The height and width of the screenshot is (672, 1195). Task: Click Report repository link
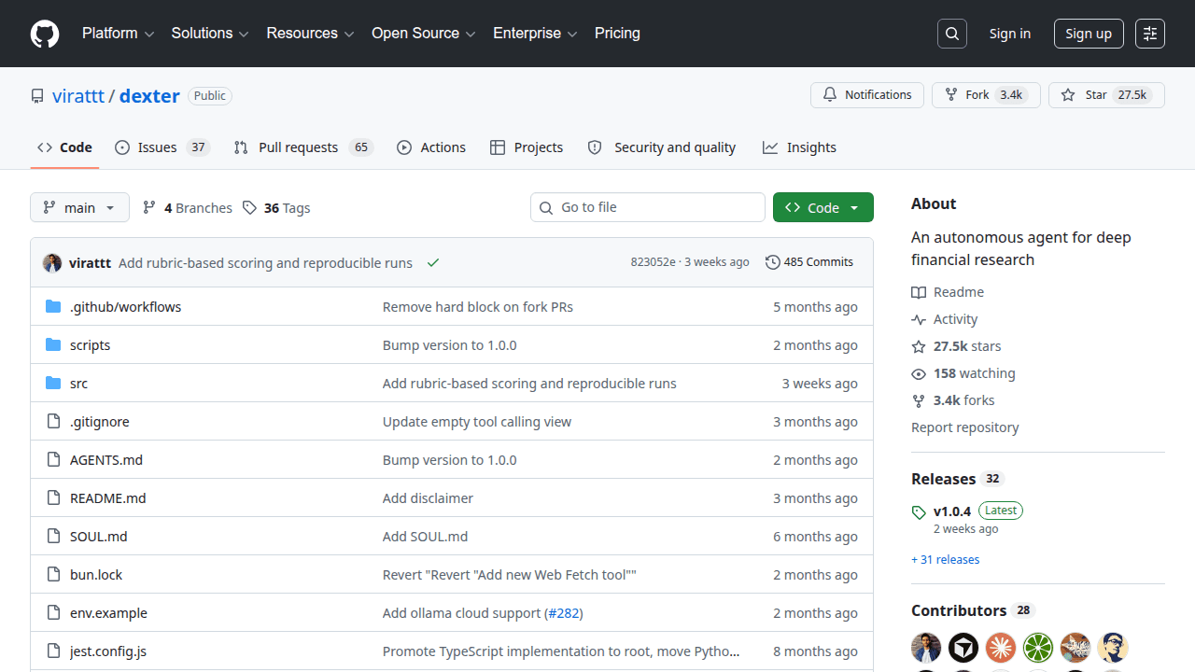click(x=965, y=427)
